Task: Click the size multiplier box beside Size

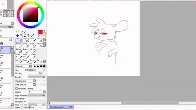Action: click(27, 70)
